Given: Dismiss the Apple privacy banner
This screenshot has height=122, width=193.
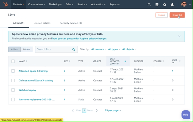Looking at the screenshot, I should (179, 36).
